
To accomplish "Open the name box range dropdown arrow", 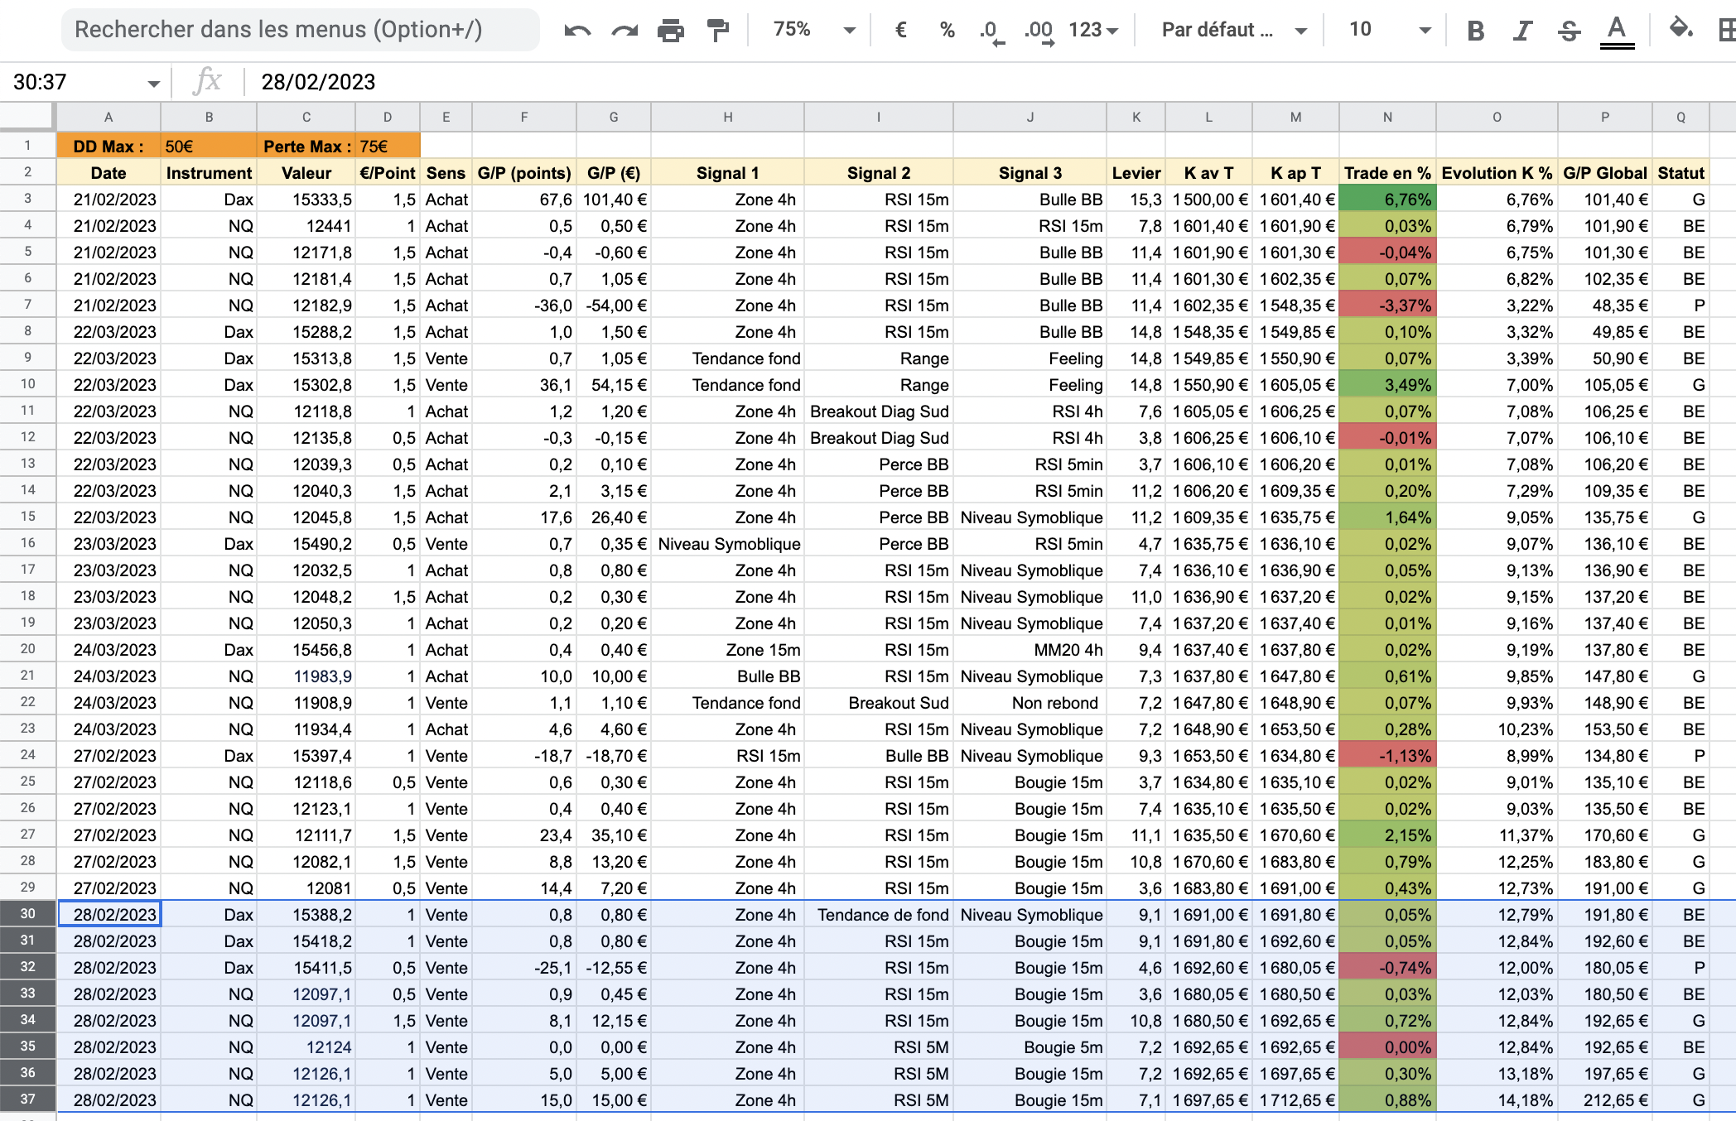I will coord(153,83).
